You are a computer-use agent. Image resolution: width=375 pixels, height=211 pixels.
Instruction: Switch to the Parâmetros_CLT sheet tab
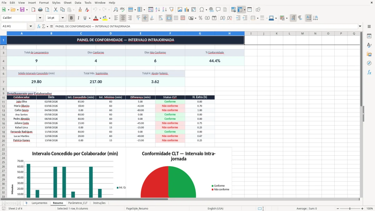pos(78,203)
